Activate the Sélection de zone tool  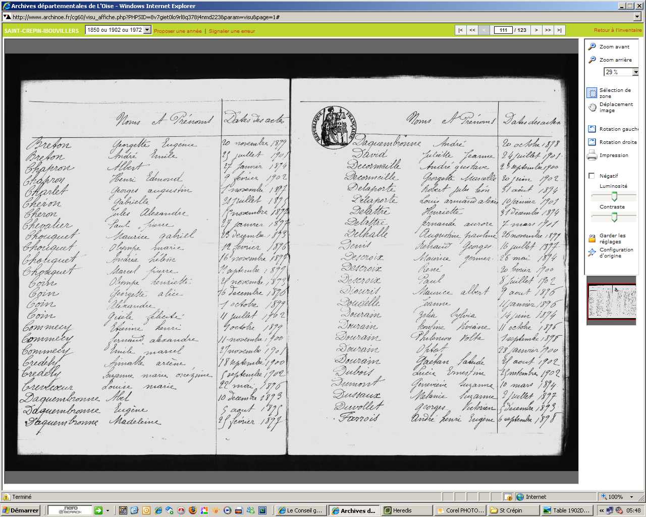click(592, 93)
